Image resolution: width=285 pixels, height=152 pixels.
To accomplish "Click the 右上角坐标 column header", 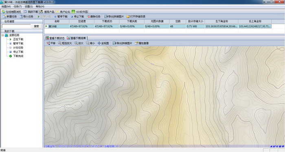I will click(x=255, y=22).
